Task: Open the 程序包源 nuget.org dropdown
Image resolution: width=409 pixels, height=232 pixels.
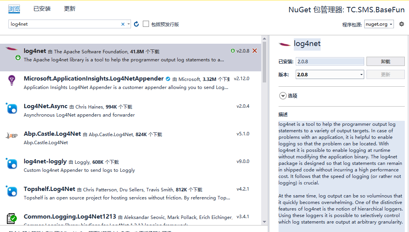Action: 379,24
